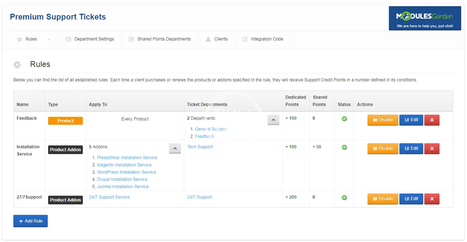
Task: Click the Add Rule button
Action: coord(30,221)
